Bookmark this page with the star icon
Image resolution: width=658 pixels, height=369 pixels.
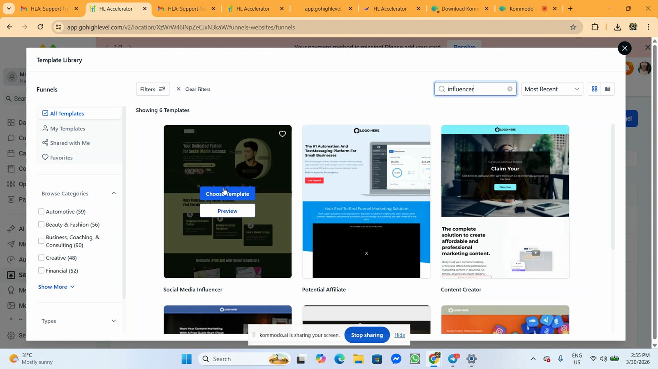point(573,27)
